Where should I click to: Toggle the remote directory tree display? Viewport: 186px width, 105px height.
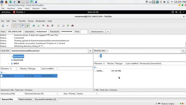tap(23, 26)
